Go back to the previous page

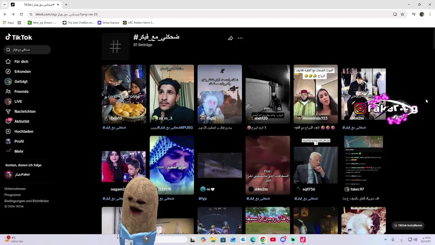tap(5, 14)
